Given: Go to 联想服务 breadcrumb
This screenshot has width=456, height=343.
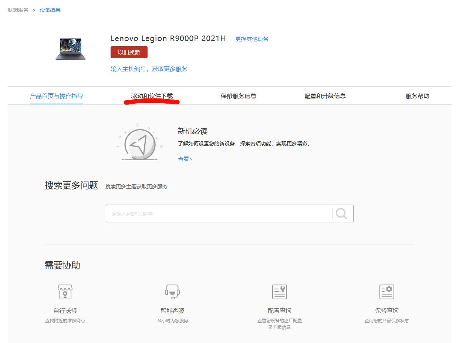Looking at the screenshot, I should pyautogui.click(x=18, y=10).
